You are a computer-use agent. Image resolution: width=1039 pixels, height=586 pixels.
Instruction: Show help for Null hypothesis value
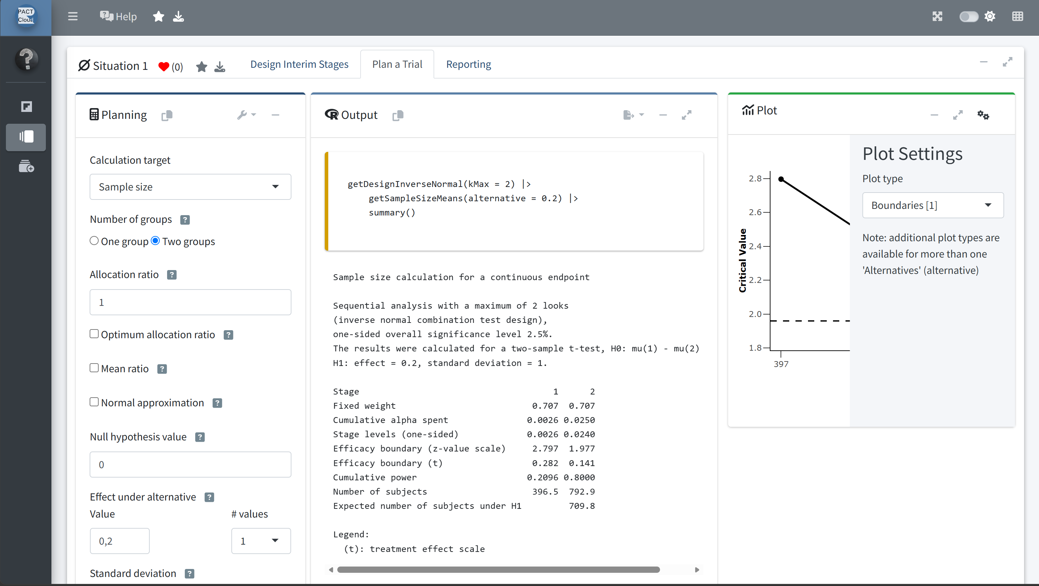pos(200,437)
